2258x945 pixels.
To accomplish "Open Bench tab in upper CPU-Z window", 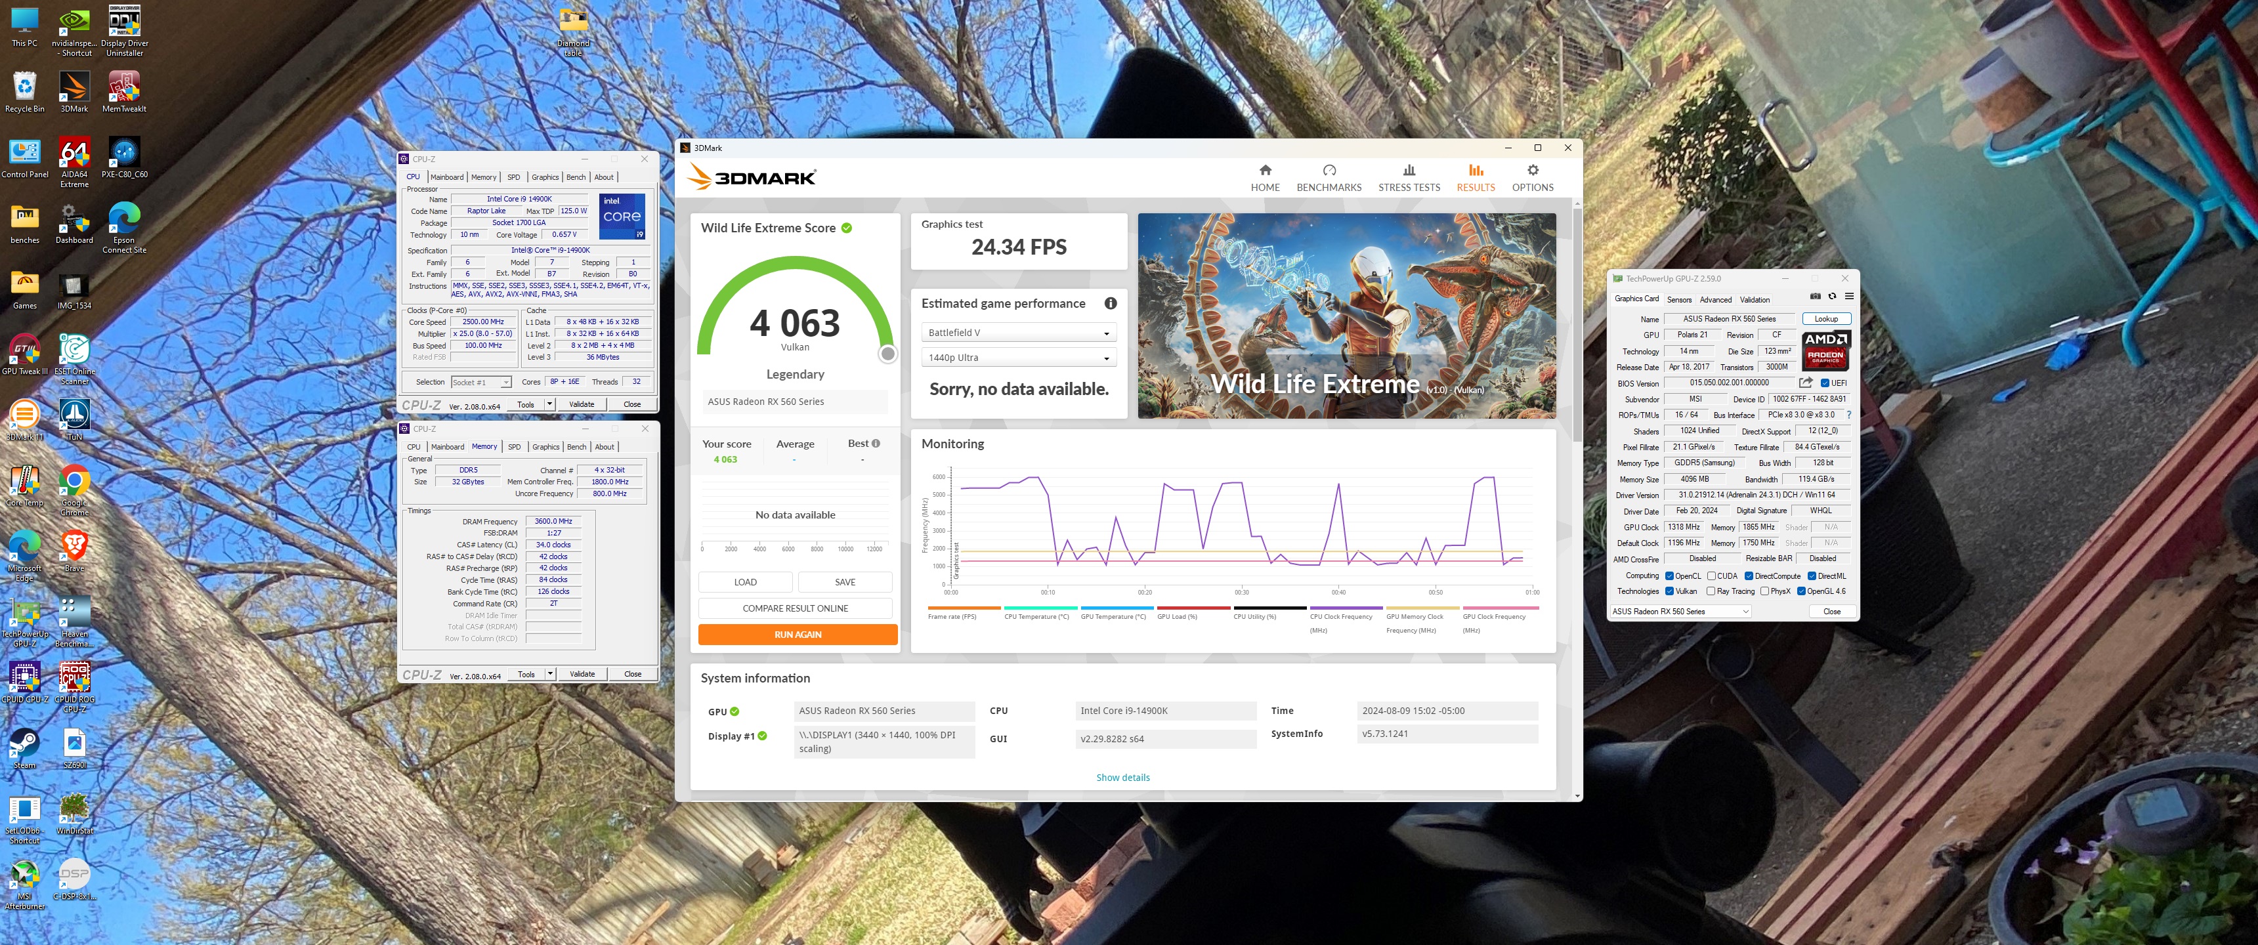I will point(575,177).
